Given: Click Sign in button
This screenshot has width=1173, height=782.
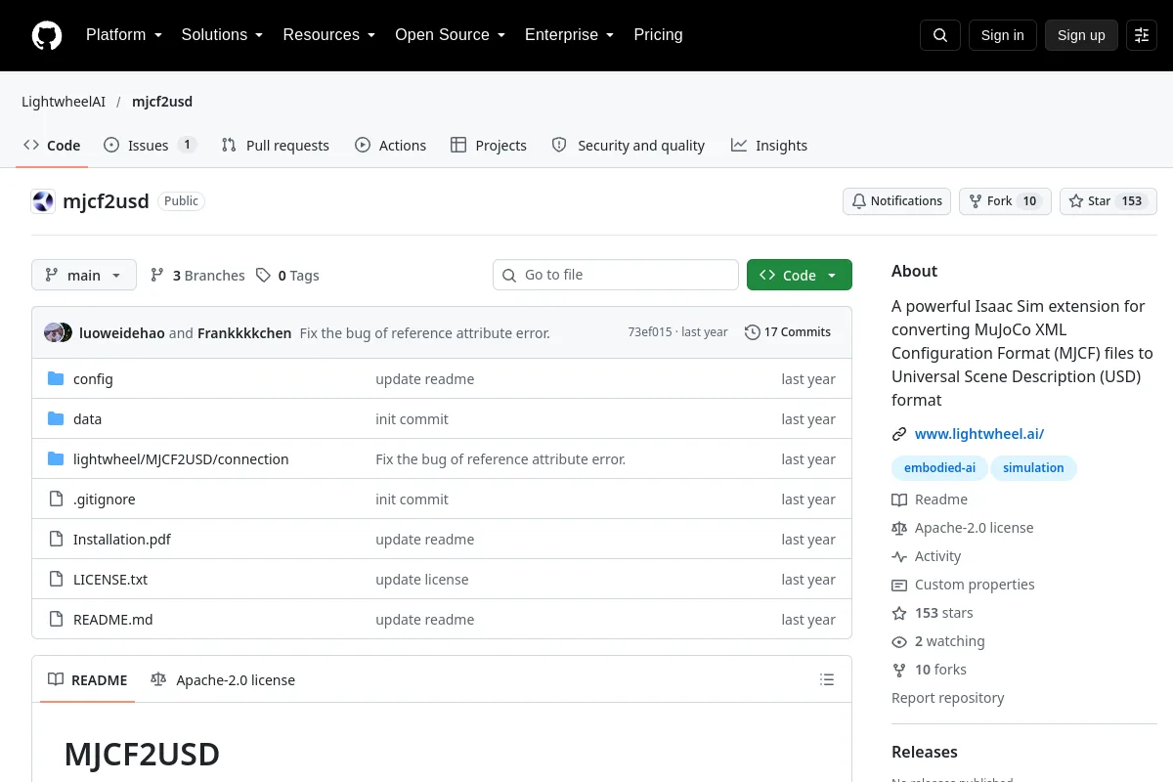Looking at the screenshot, I should coord(1002,35).
